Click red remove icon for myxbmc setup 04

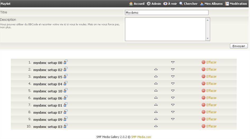point(203,84)
